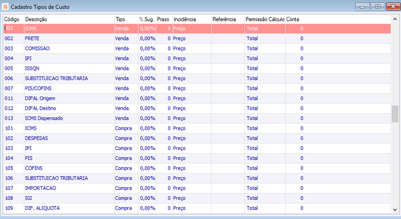Viewport: 401px width, 219px height.
Task: Click the % Sug. column header
Action: pyautogui.click(x=147, y=19)
